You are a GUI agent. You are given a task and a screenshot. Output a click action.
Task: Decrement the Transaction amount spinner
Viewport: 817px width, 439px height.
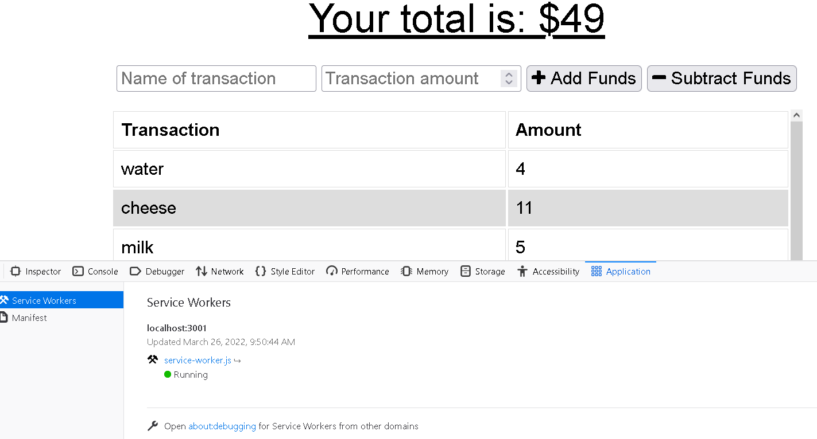508,83
